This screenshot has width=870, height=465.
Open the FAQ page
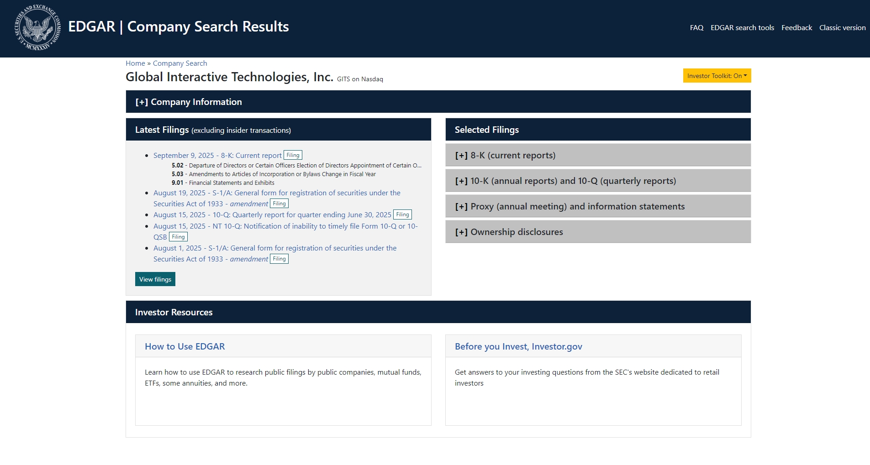(696, 28)
